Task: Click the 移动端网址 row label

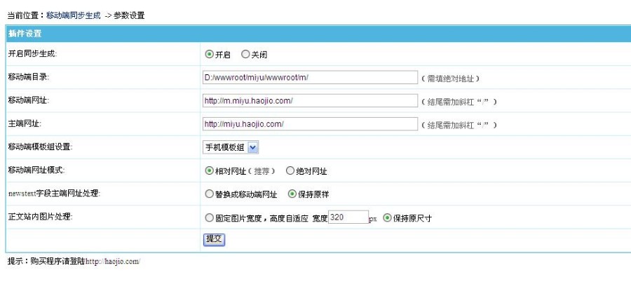Action: [29, 100]
